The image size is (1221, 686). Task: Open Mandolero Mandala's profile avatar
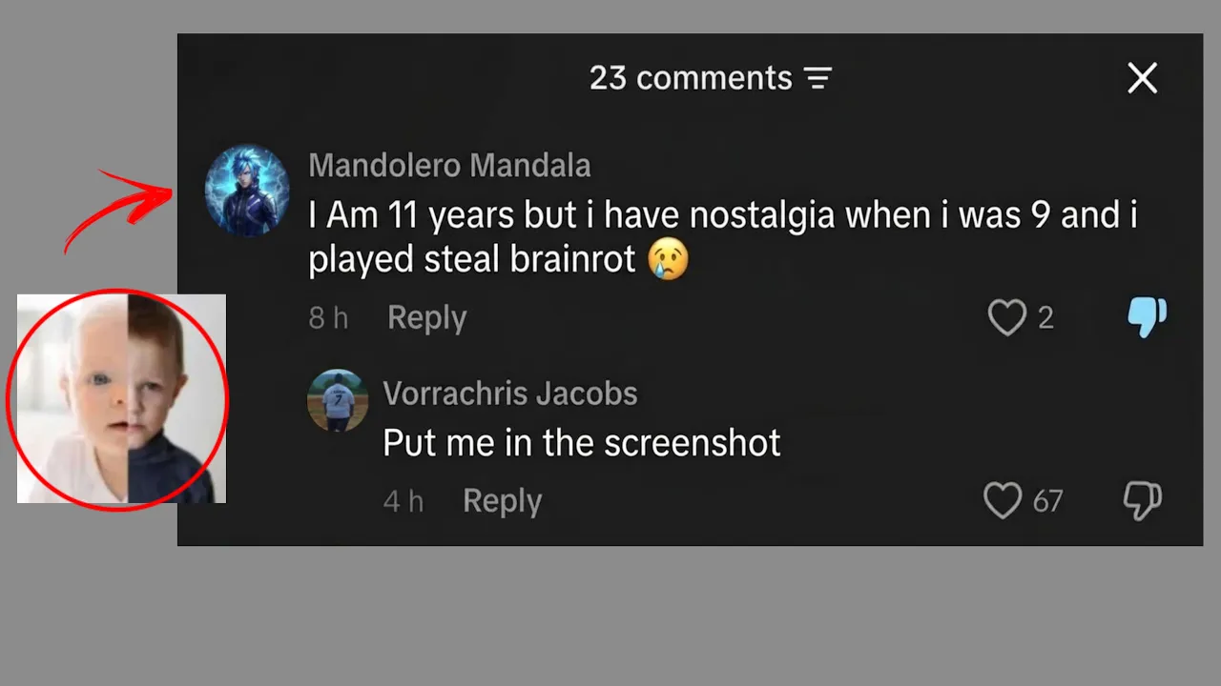247,191
